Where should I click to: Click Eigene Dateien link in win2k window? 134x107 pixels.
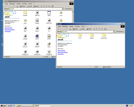point(61,50)
